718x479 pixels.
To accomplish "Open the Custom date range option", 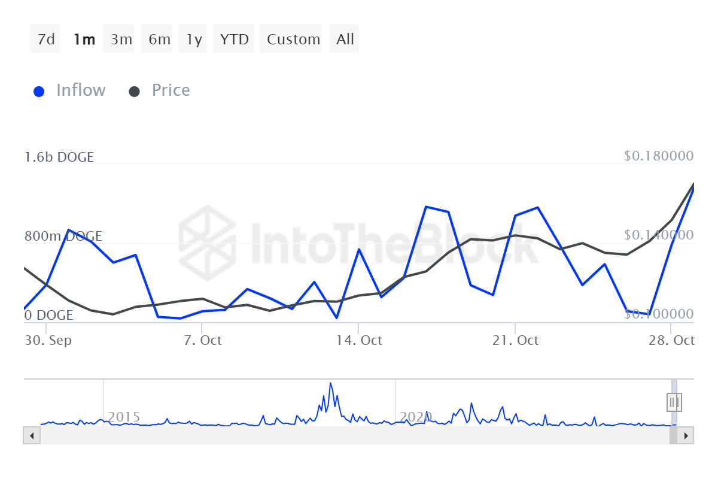I will point(293,40).
